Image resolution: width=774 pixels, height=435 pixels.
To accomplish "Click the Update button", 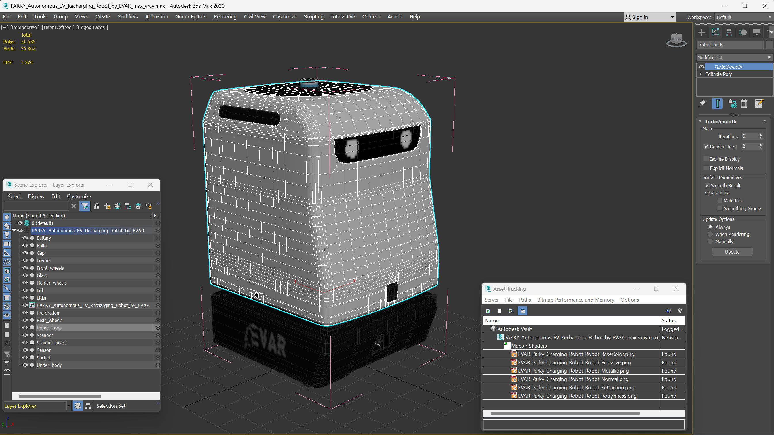I will [x=732, y=252].
